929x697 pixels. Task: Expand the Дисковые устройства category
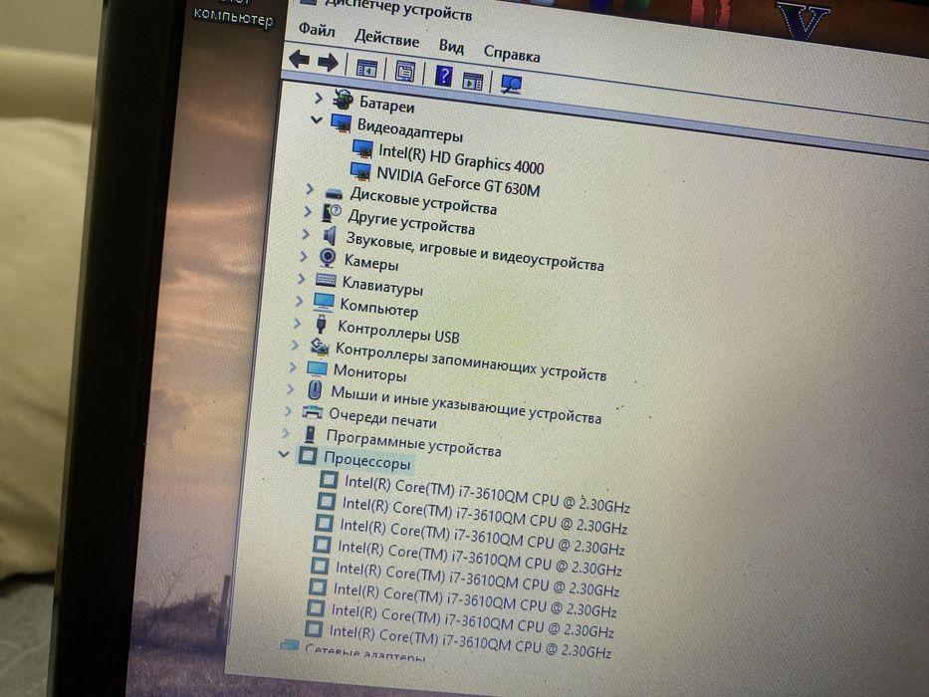310,189
